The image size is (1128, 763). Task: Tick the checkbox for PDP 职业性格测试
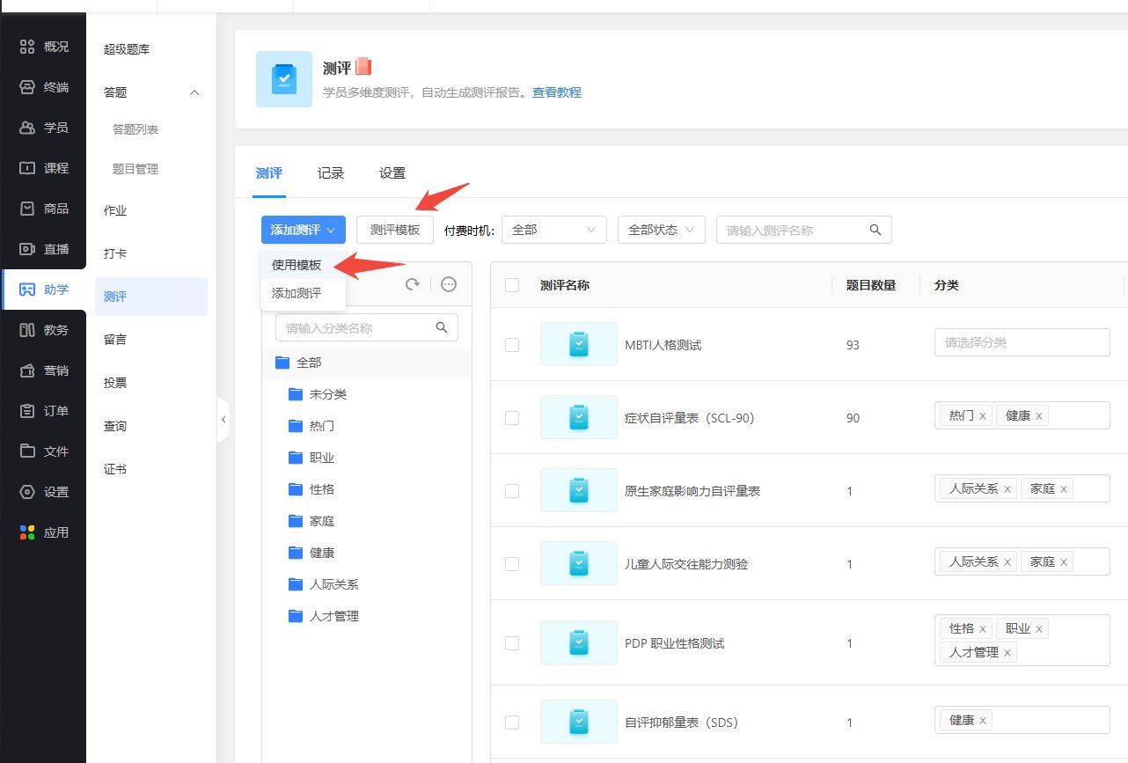tap(512, 643)
